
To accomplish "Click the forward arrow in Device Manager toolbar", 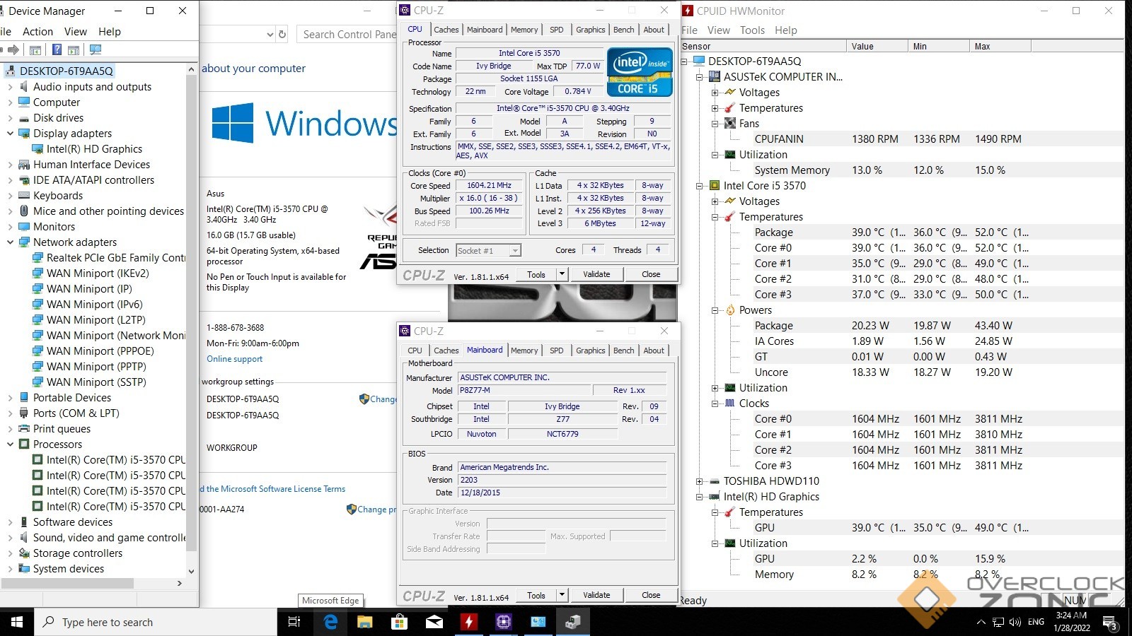I will pyautogui.click(x=13, y=49).
